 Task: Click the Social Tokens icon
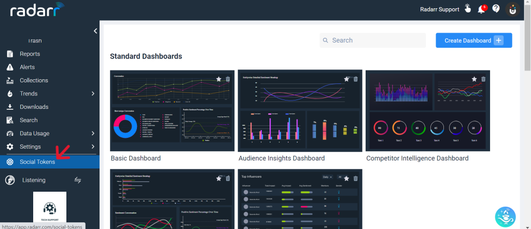pyautogui.click(x=10, y=162)
